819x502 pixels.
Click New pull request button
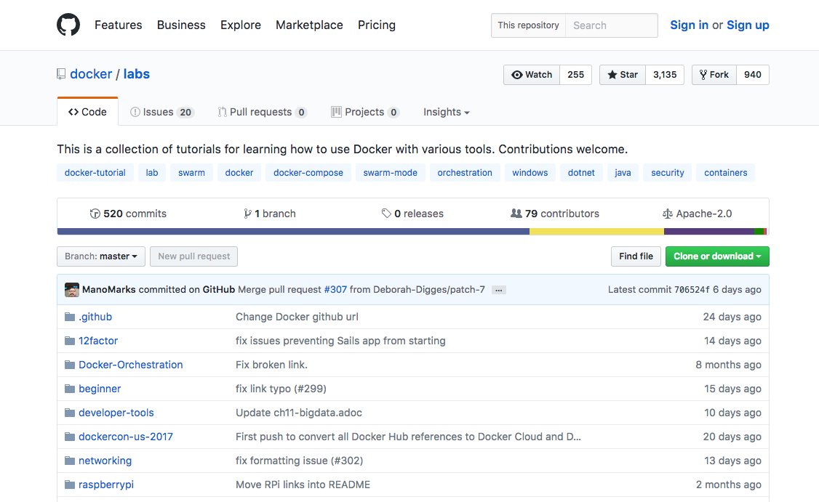click(x=193, y=256)
